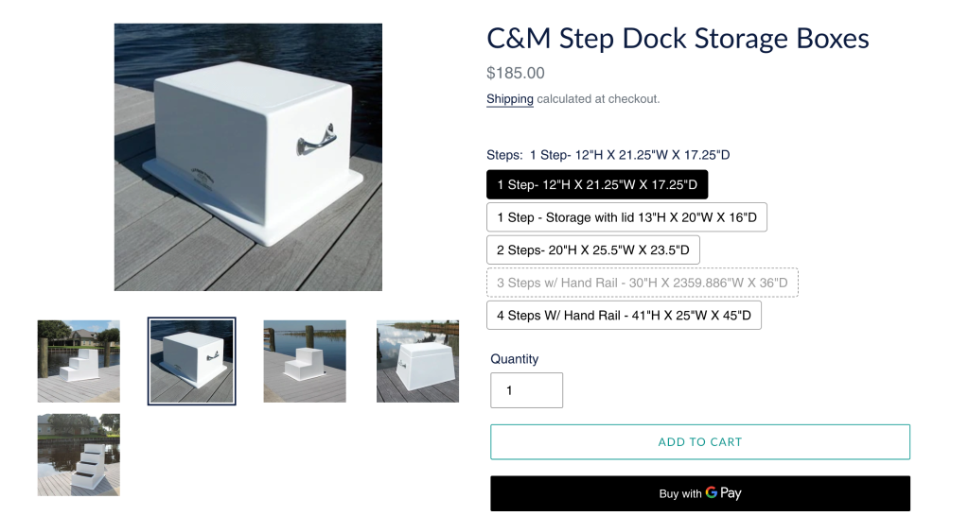This screenshot has width=969, height=516.
Task: Click the Quantity label
Action: click(514, 359)
